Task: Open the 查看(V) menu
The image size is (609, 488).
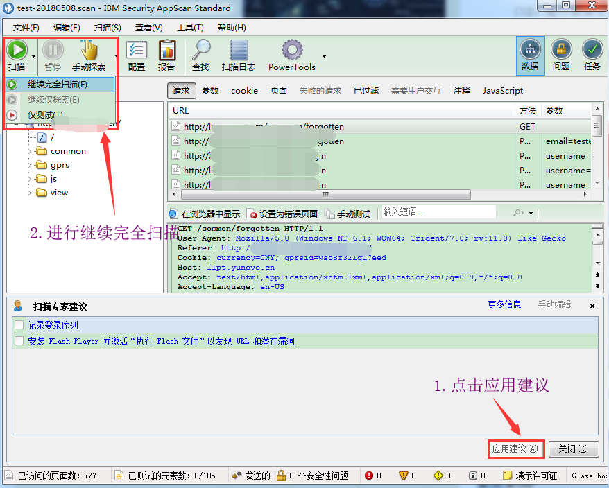Action: point(148,28)
